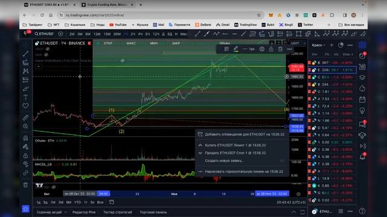Switch timeframe to 15M
Image resolution: width=387 pixels, height=217 pixels.
[107, 34]
